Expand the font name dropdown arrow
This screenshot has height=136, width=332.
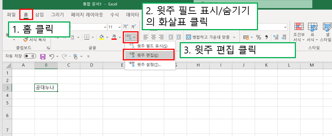click(105, 27)
